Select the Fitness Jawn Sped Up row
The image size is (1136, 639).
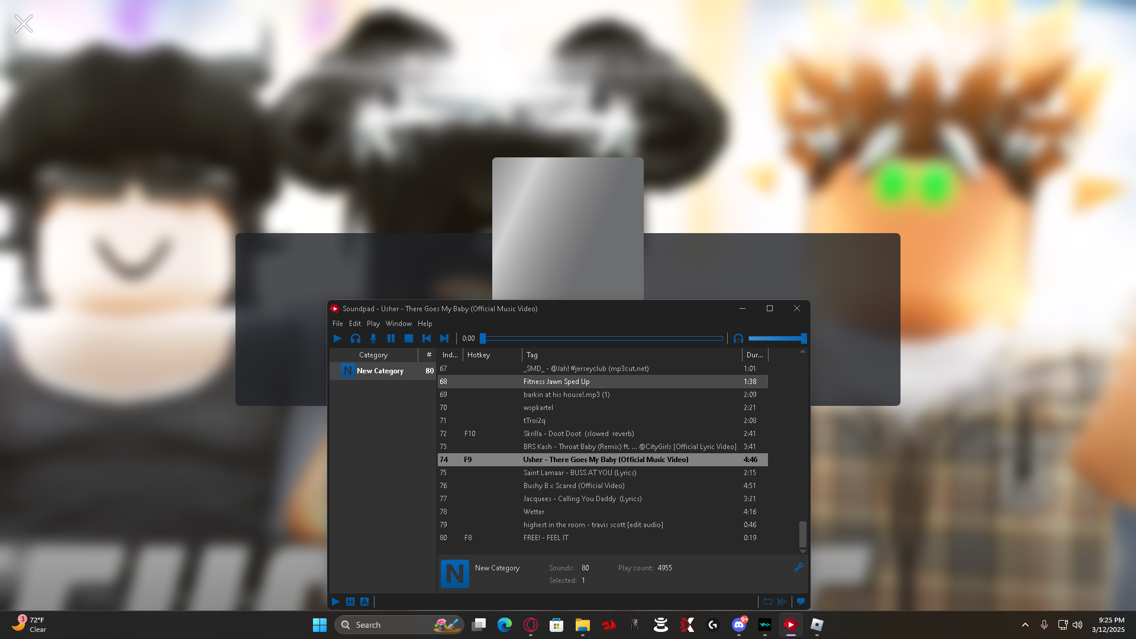pyautogui.click(x=603, y=382)
